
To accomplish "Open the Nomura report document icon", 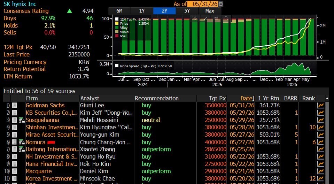I will click(x=14, y=142).
